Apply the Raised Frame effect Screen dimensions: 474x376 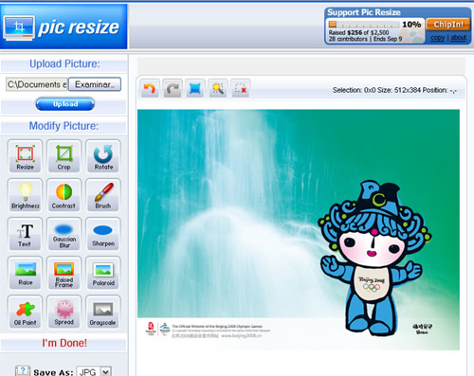click(x=64, y=273)
